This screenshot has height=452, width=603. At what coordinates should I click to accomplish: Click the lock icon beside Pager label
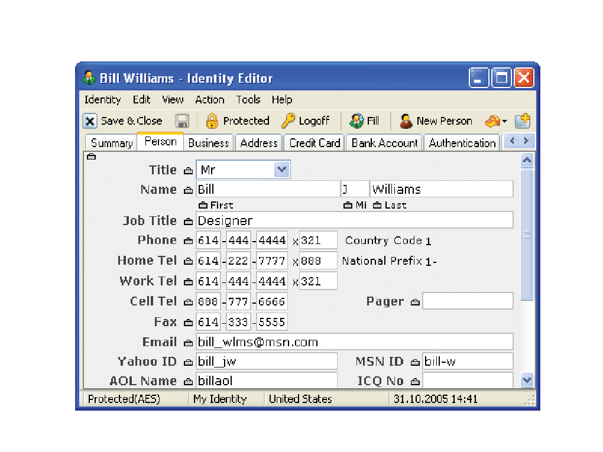(x=415, y=303)
